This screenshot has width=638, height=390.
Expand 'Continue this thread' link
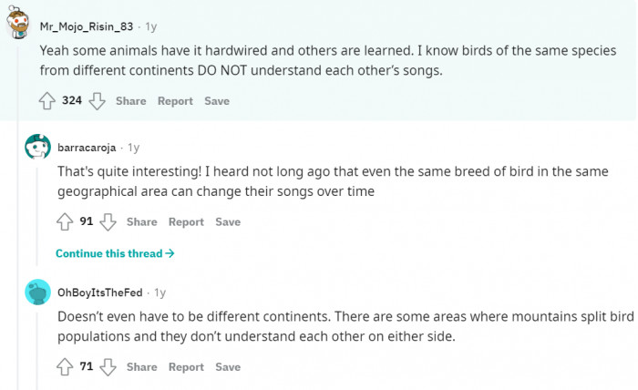(115, 253)
